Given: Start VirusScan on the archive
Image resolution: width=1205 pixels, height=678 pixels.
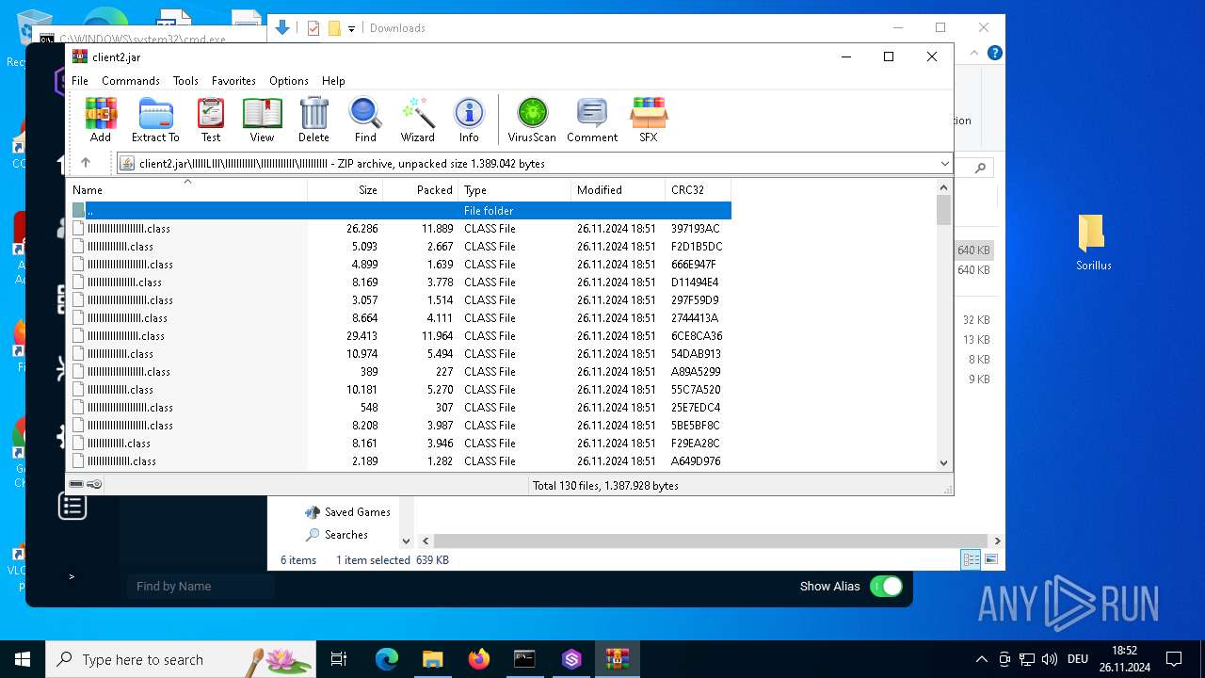Looking at the screenshot, I should pos(532,120).
